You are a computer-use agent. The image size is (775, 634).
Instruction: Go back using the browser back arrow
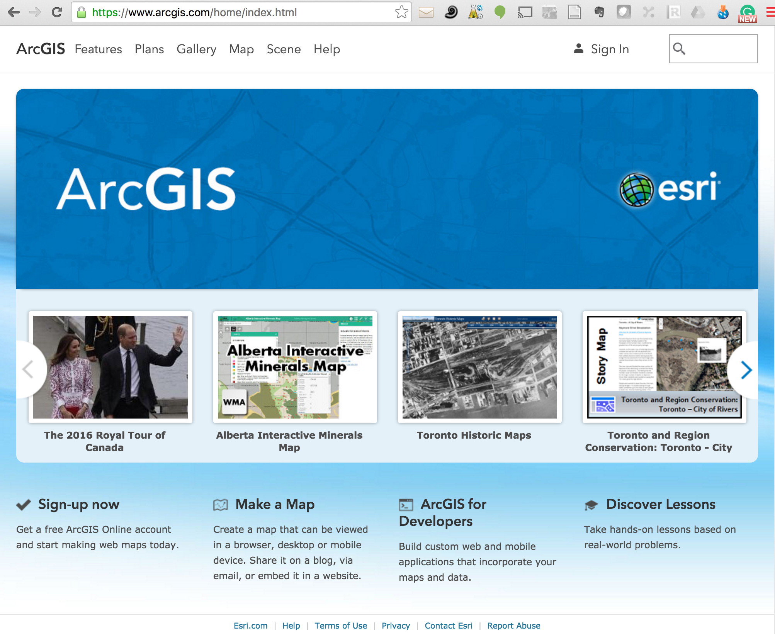14,12
